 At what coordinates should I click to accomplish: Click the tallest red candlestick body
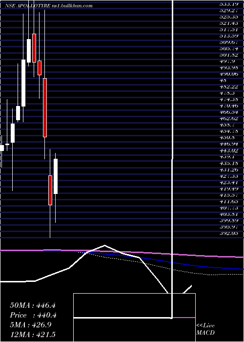tap(45, 108)
